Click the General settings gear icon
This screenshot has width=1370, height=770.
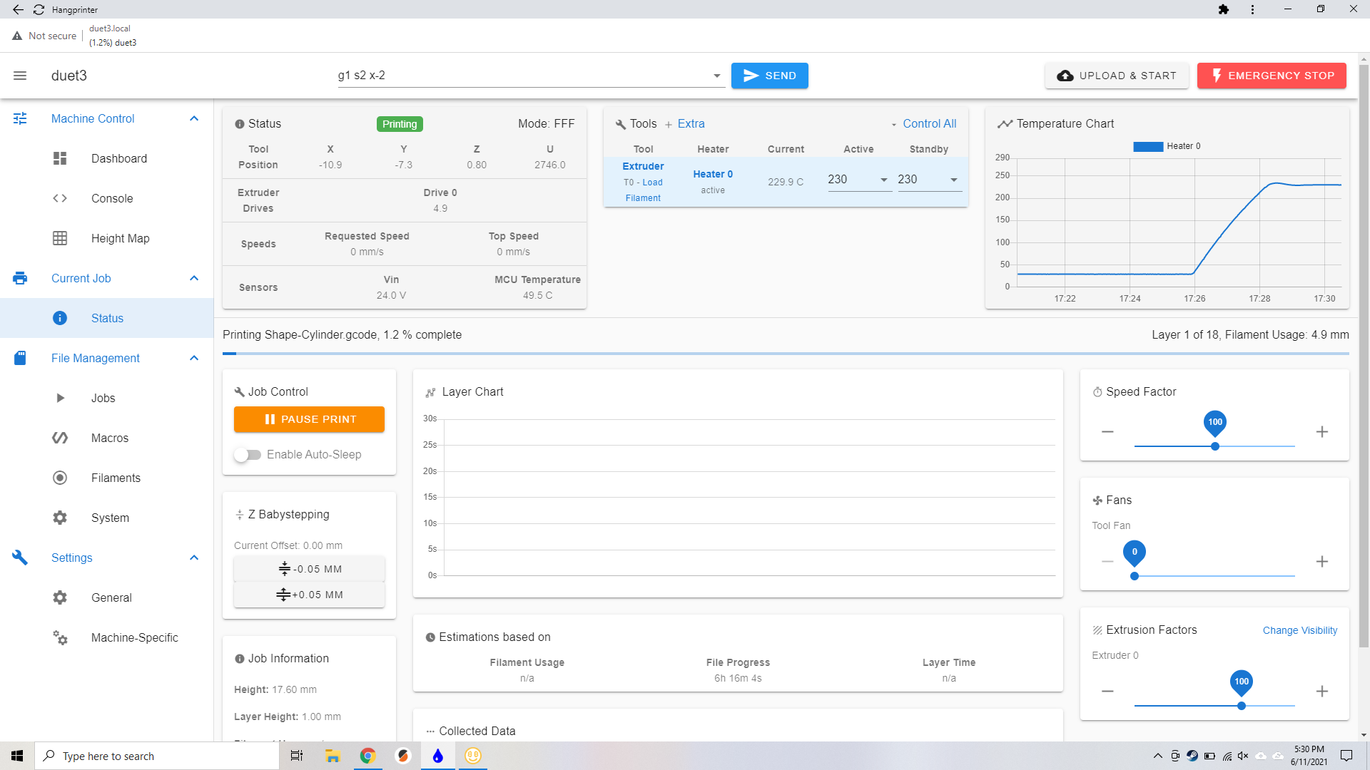pos(60,597)
